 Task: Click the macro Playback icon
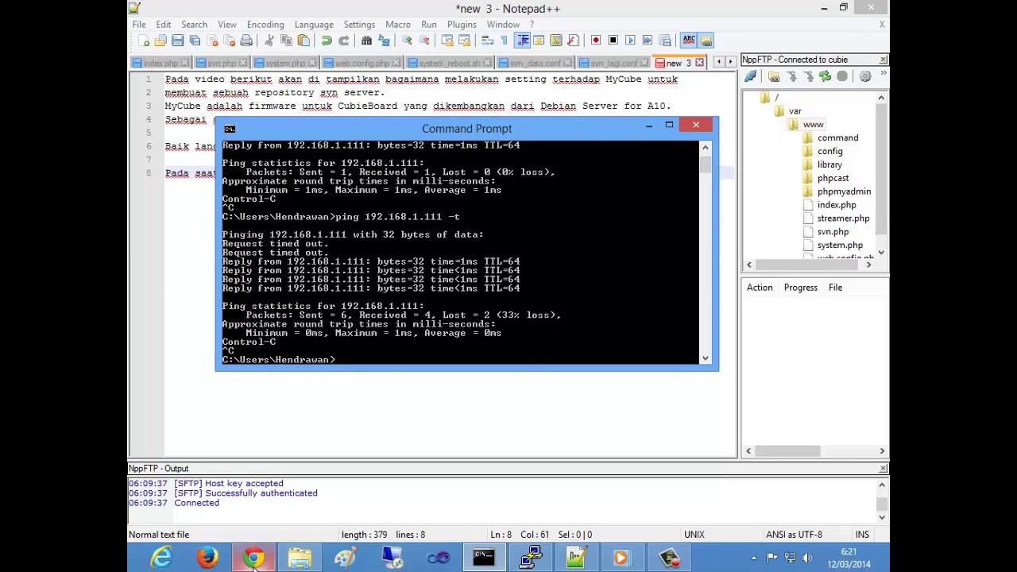[630, 41]
